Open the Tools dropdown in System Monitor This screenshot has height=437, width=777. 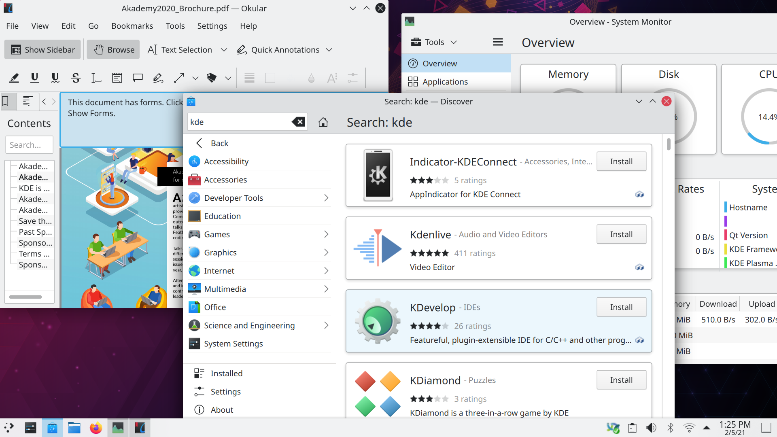(434, 42)
